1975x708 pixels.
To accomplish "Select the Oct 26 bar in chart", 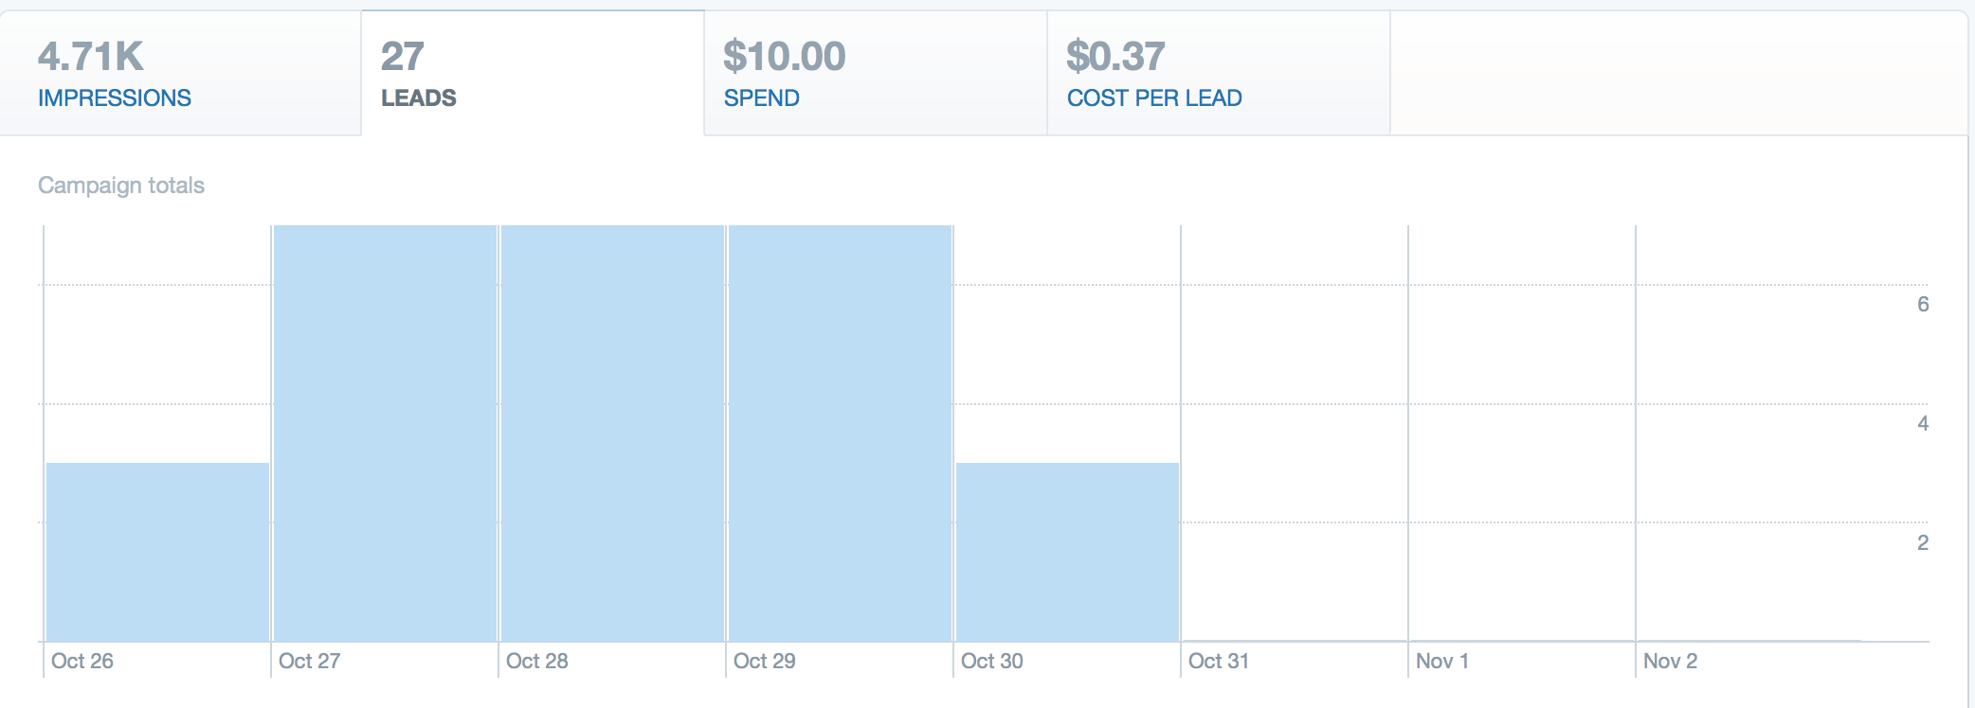I will 157,552.
